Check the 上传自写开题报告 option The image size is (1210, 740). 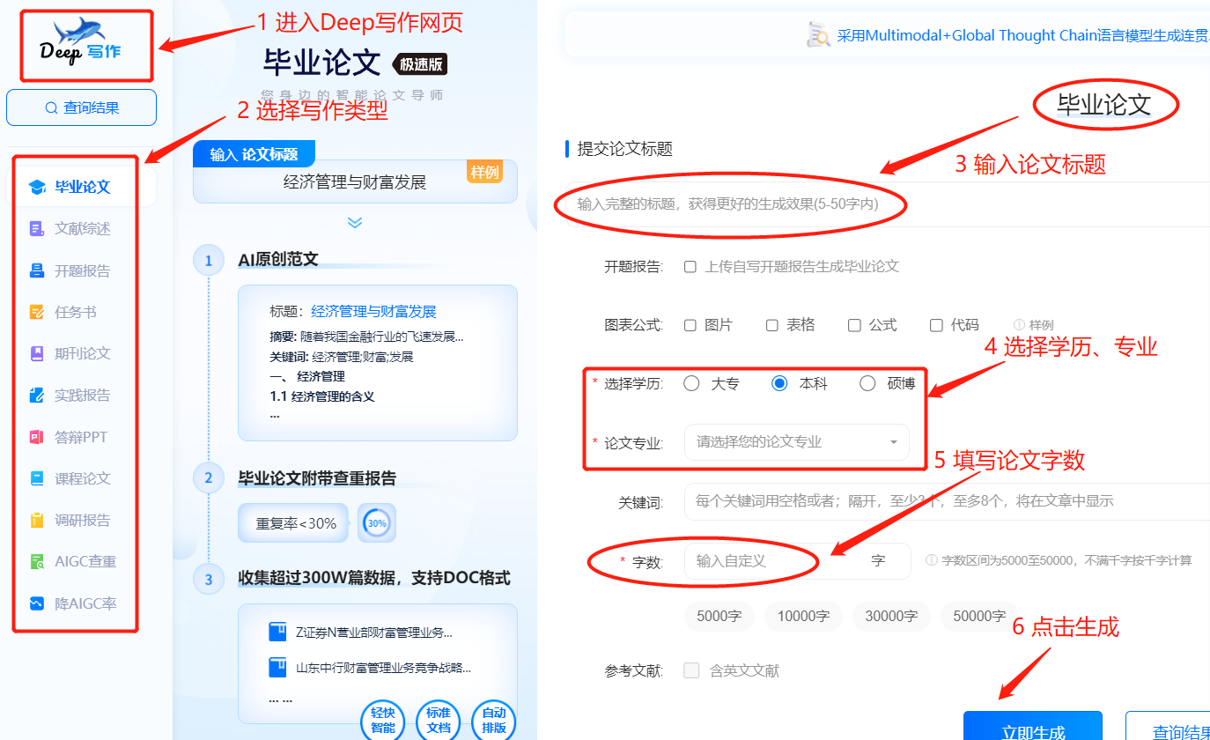click(x=690, y=266)
